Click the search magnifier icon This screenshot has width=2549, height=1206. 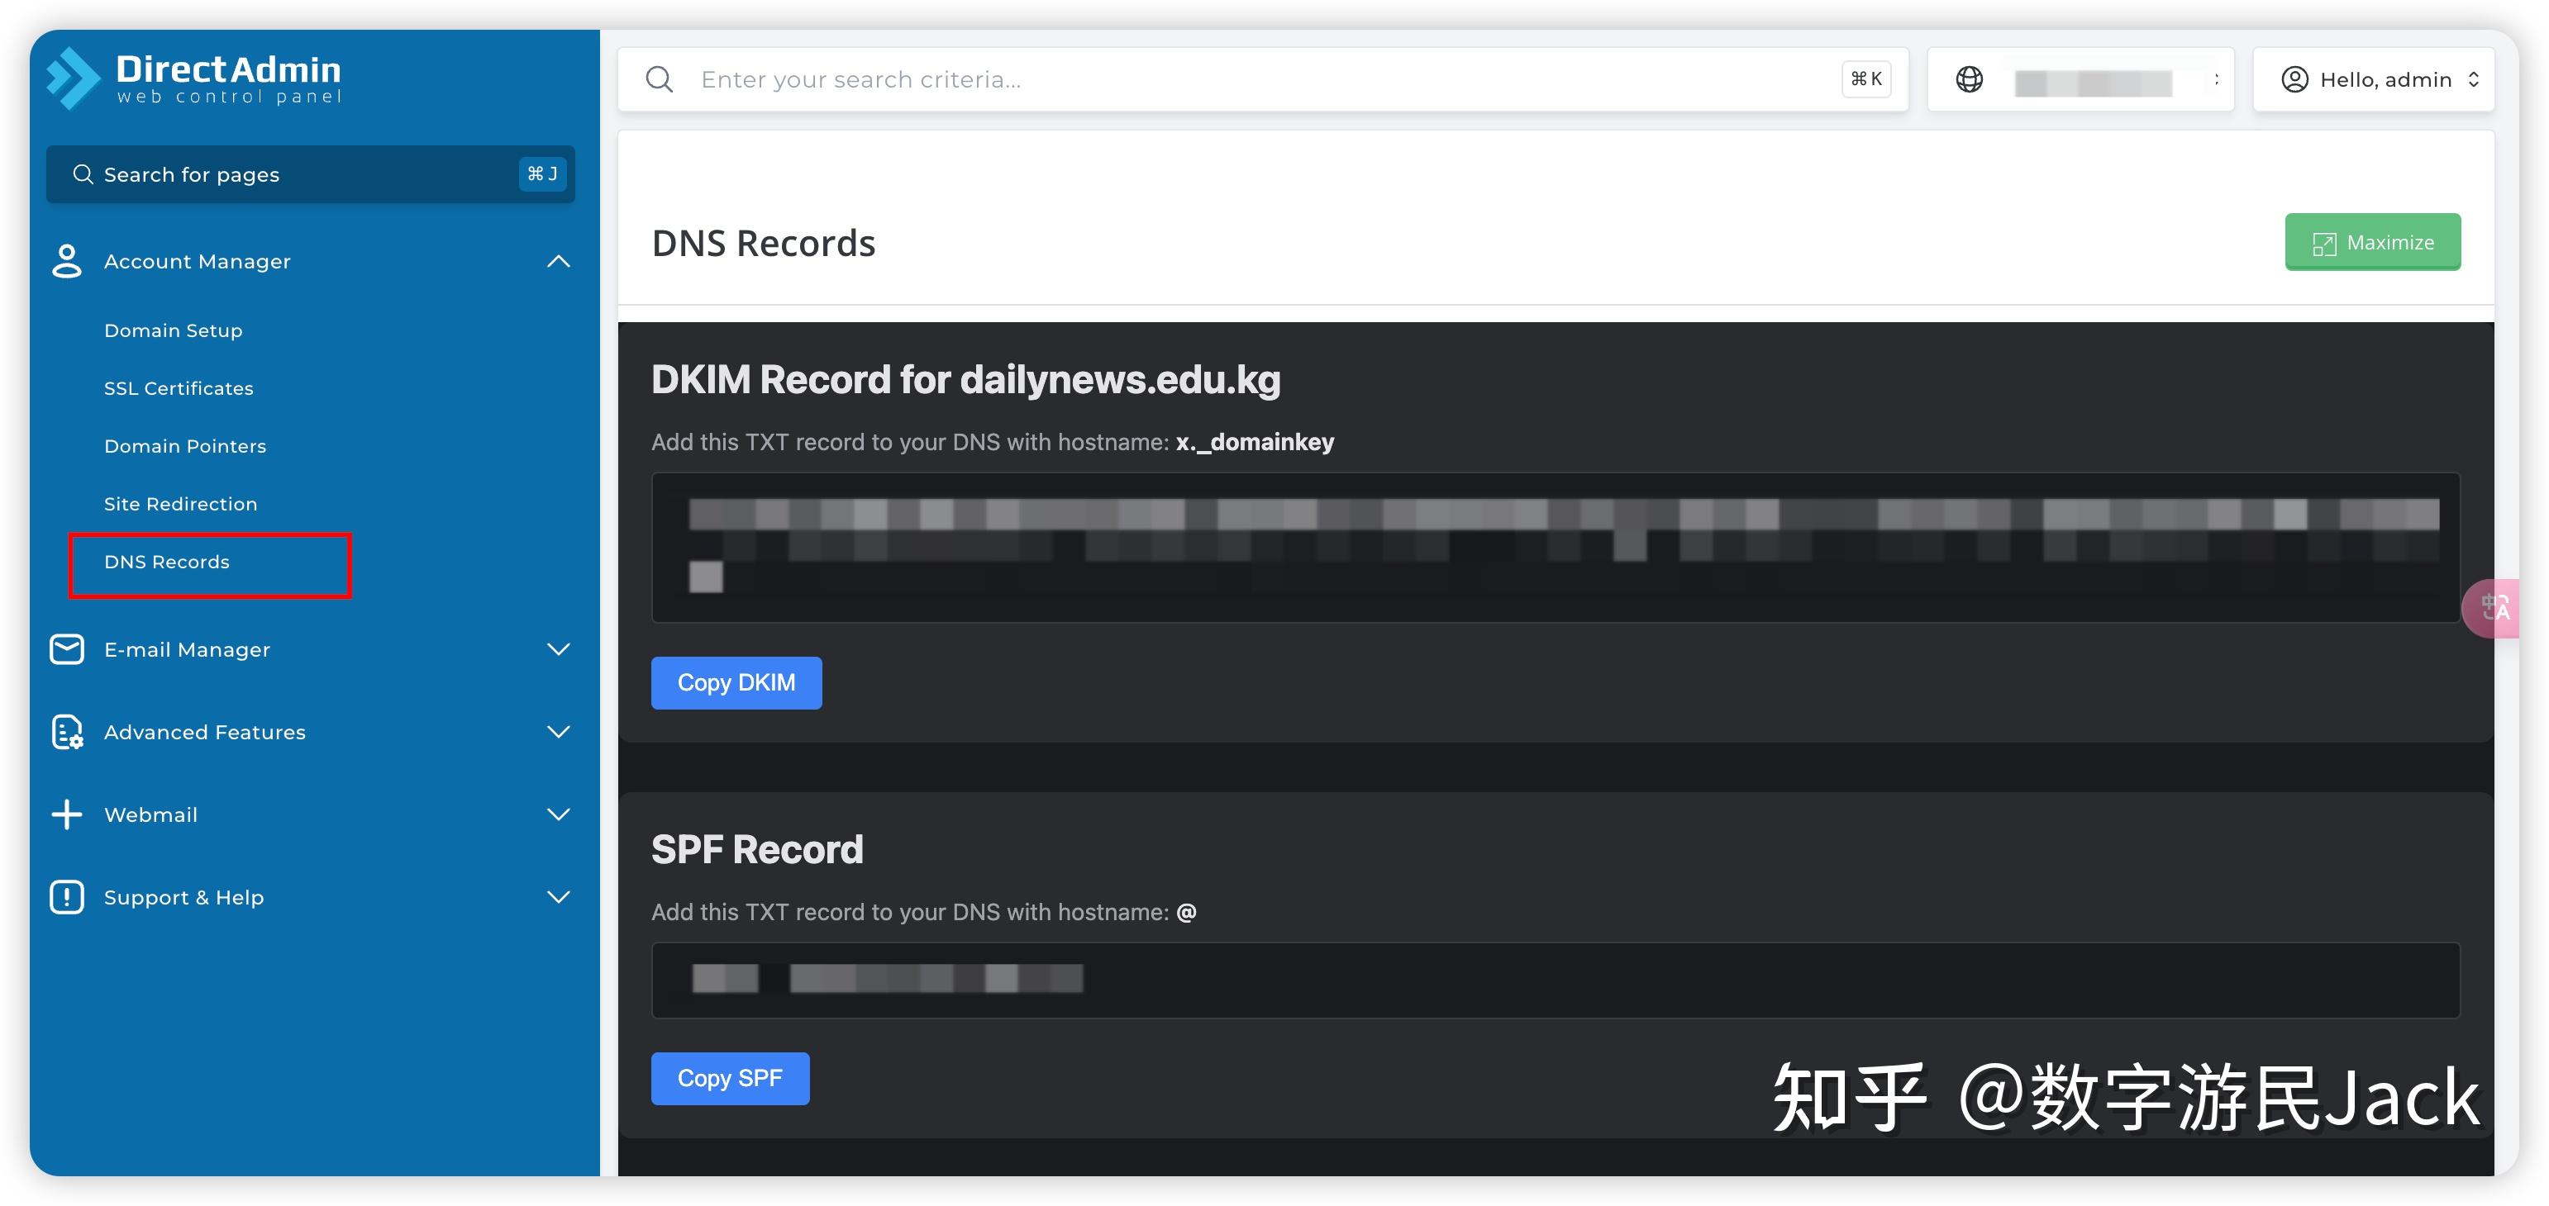pos(659,79)
